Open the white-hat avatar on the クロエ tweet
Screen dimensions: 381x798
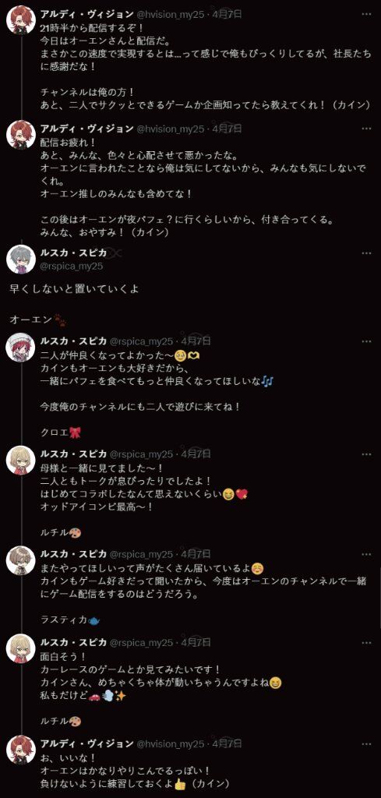pos(20,348)
